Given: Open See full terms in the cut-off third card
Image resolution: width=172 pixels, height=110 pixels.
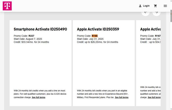Looking at the screenshot, I should pyautogui.click(x=154, y=97).
